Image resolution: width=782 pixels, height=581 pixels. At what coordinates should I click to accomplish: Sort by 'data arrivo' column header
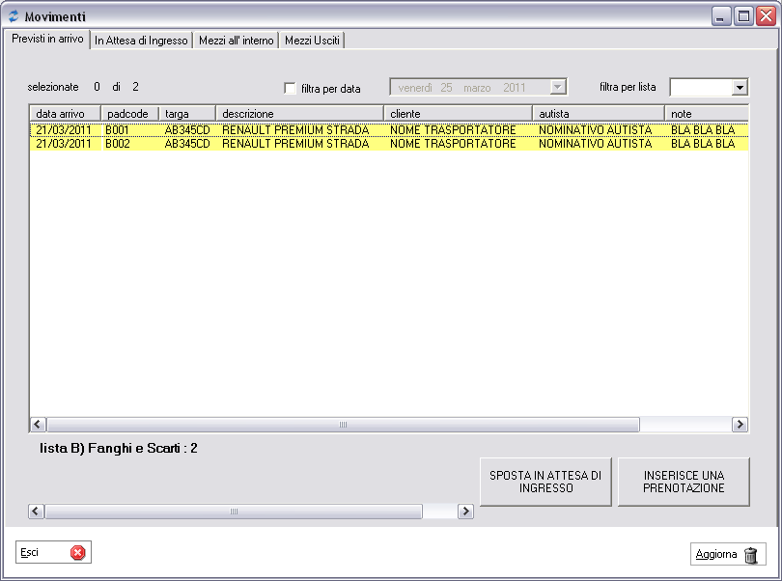[65, 114]
